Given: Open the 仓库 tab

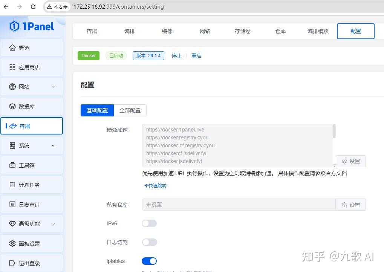Looking at the screenshot, I should [280, 31].
